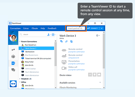Click first Remote control prompt for confirmation link
This screenshot has height=97, width=135.
(76, 52)
